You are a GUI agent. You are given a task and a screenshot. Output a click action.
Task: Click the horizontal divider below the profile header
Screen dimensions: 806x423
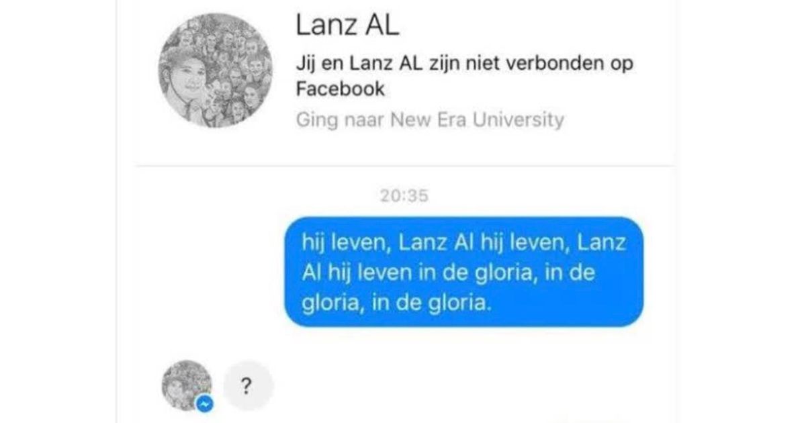pos(405,165)
